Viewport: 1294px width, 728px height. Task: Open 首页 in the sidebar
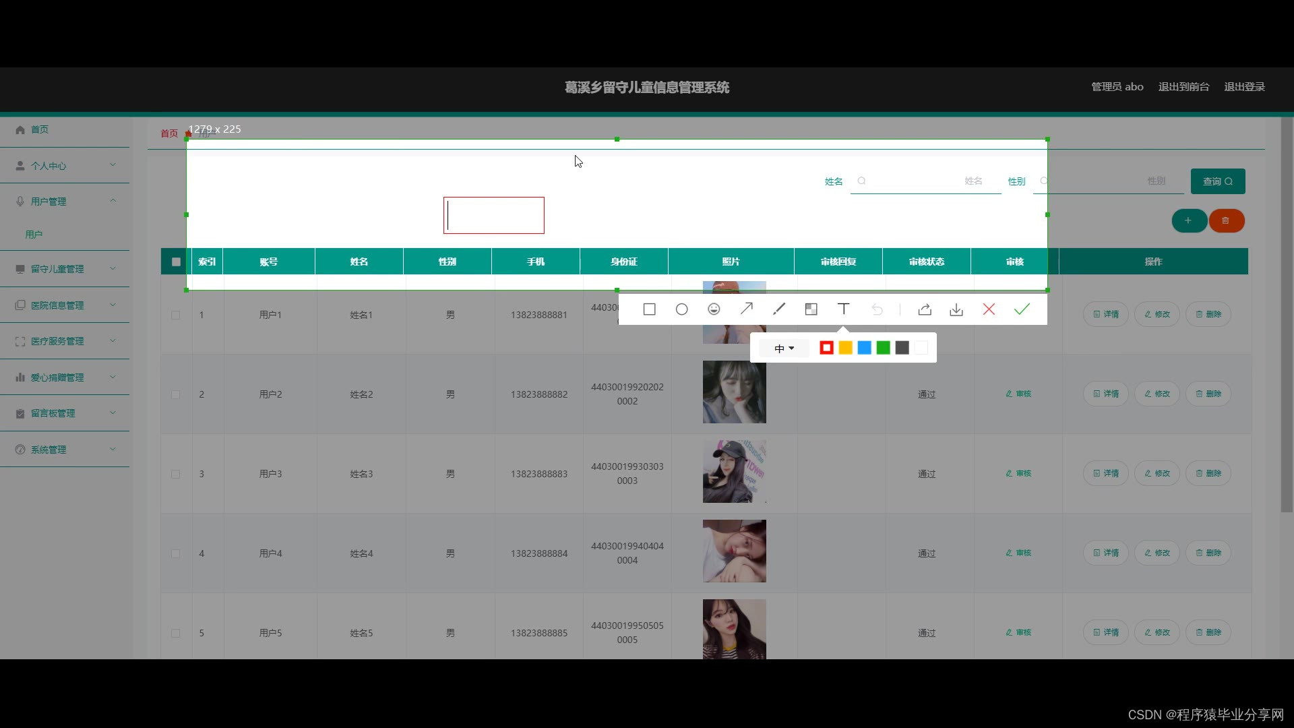[x=39, y=129]
